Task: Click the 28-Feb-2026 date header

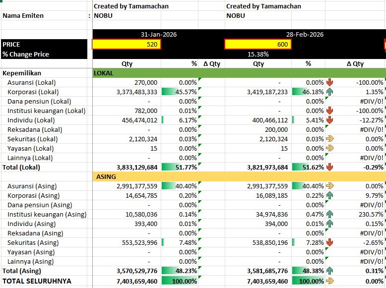Action: click(x=305, y=35)
